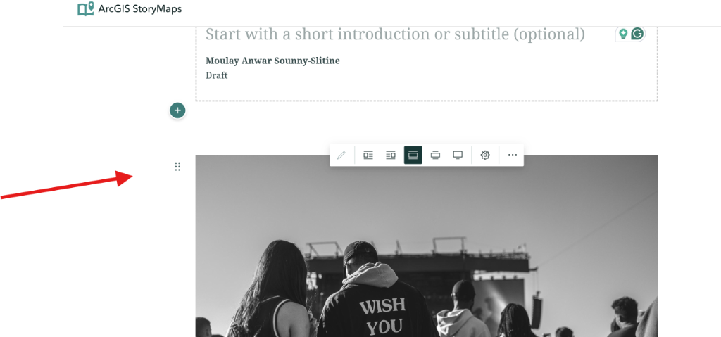Viewport: 721px width, 337px height.
Task: Select the concert crowd image block
Action: (x=427, y=246)
